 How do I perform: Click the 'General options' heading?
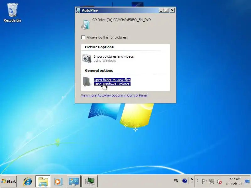pyautogui.click(x=99, y=70)
